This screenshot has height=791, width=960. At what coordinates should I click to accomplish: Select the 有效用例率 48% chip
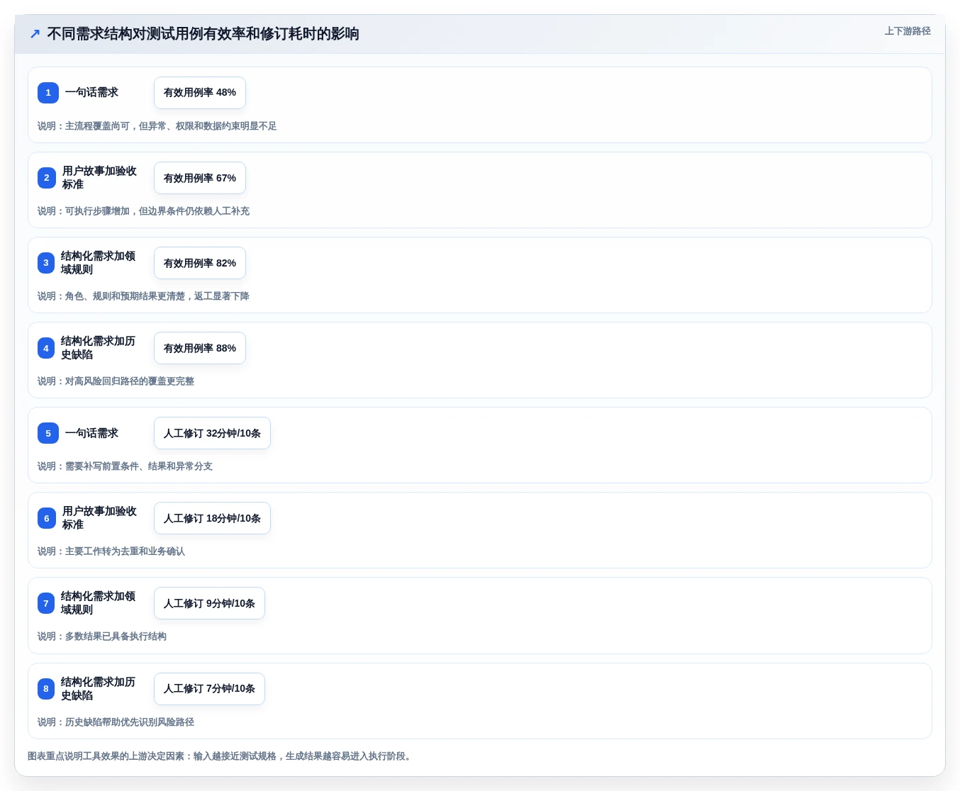pos(200,93)
